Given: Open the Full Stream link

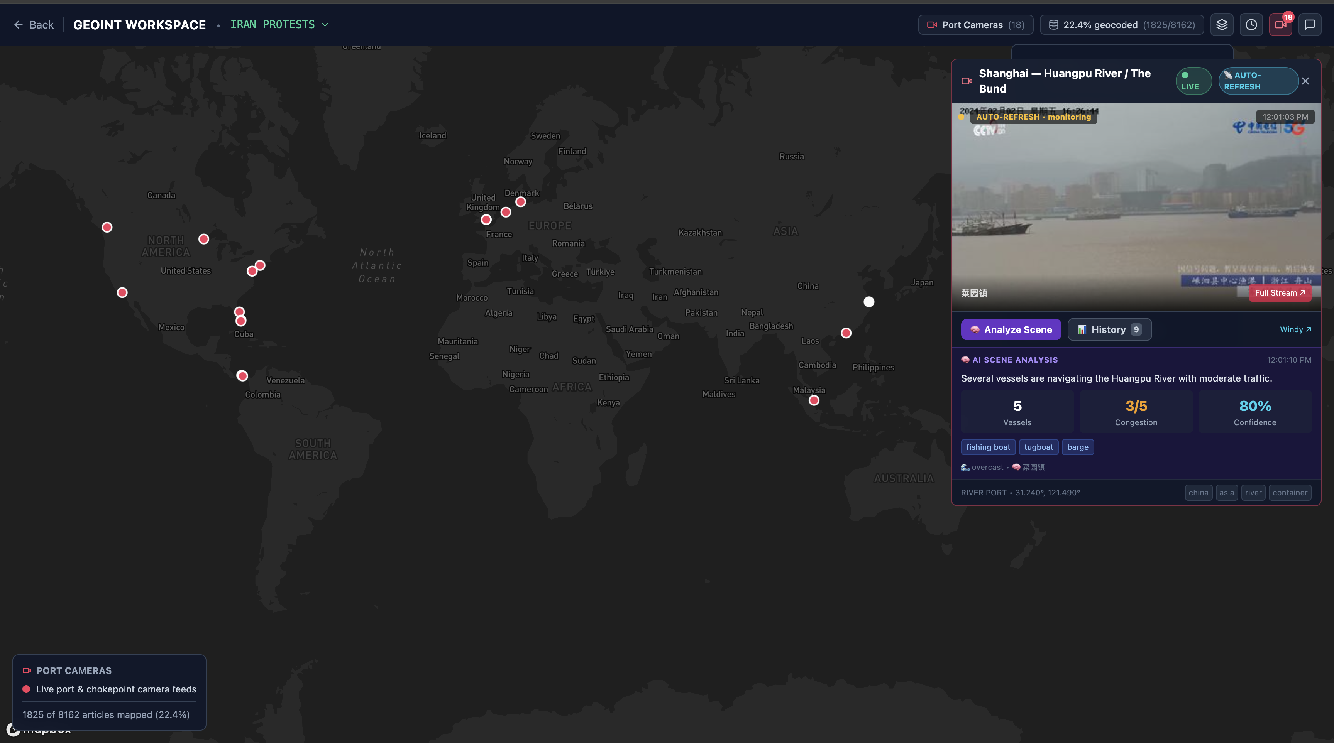Looking at the screenshot, I should [1279, 293].
